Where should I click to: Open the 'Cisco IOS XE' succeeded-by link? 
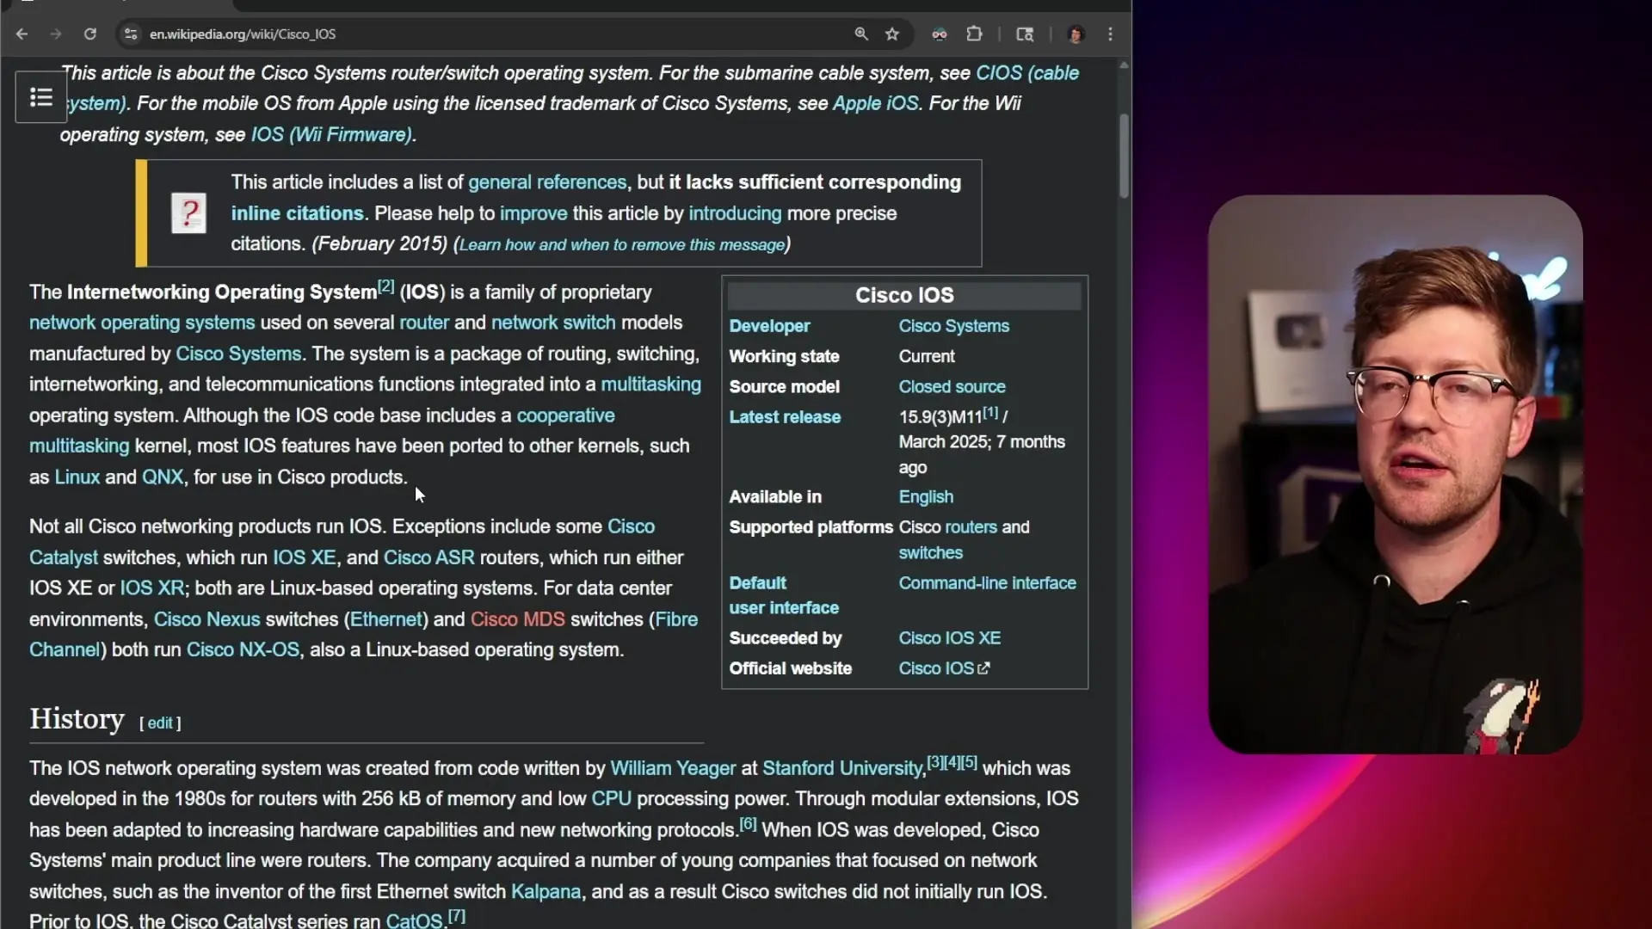(x=949, y=638)
